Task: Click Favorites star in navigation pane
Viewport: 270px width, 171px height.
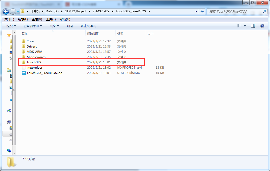Action: [9, 35]
